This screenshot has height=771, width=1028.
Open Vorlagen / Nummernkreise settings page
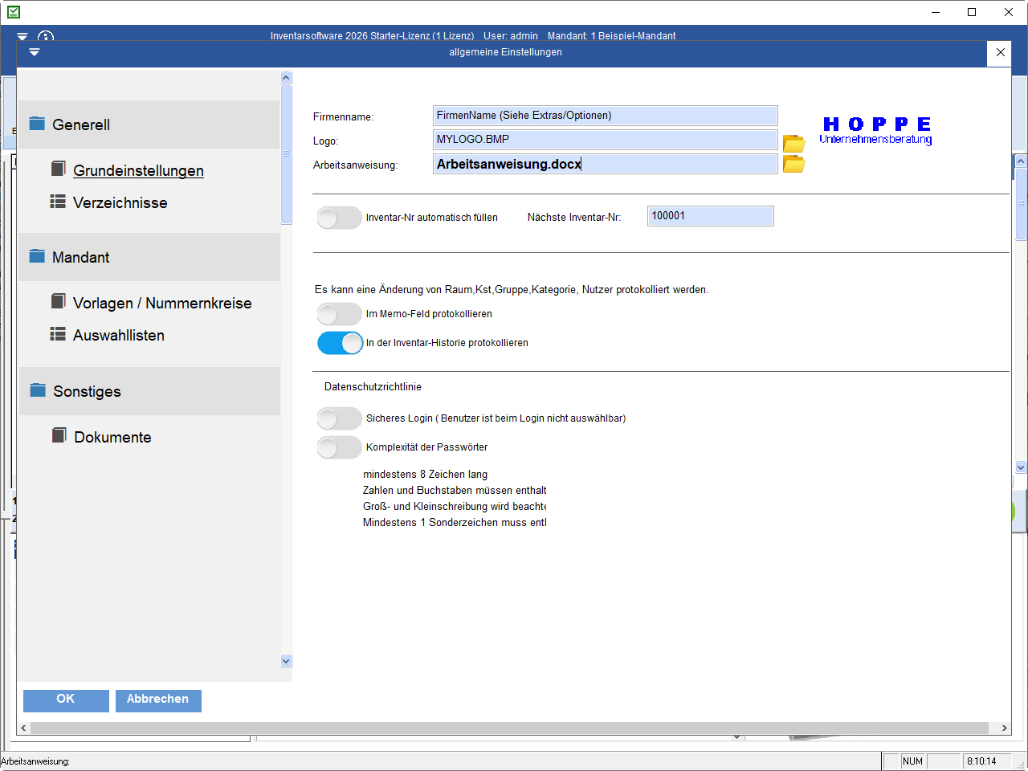(162, 303)
